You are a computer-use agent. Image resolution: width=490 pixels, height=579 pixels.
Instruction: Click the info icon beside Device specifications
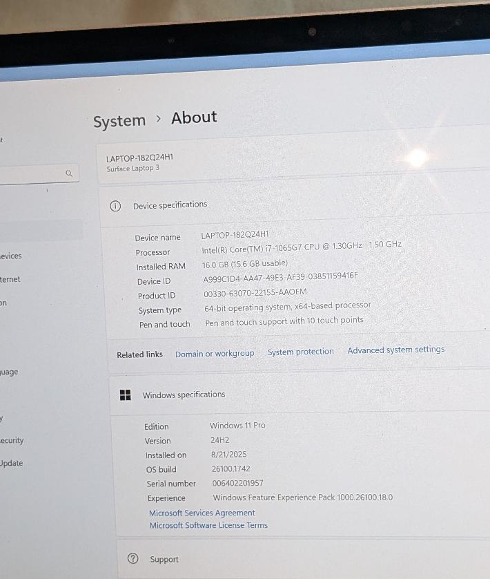115,206
